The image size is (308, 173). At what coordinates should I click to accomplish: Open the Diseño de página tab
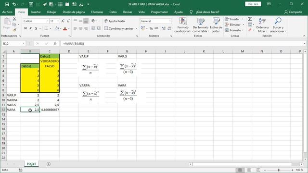(x=74, y=12)
